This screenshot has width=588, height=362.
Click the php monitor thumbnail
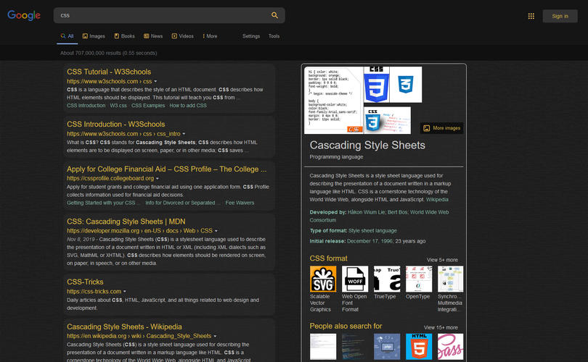click(x=387, y=347)
